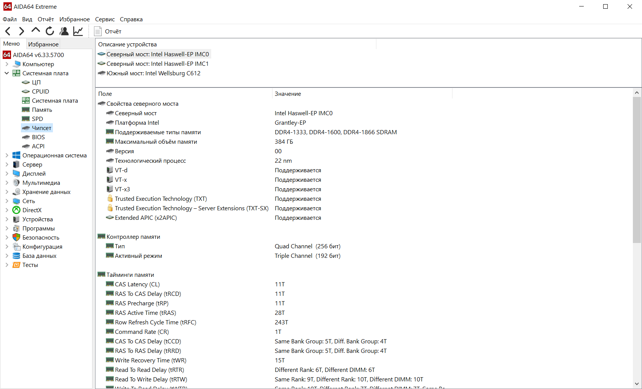Expand the Операционная система node
The height and width of the screenshot is (389, 642).
(x=7, y=156)
